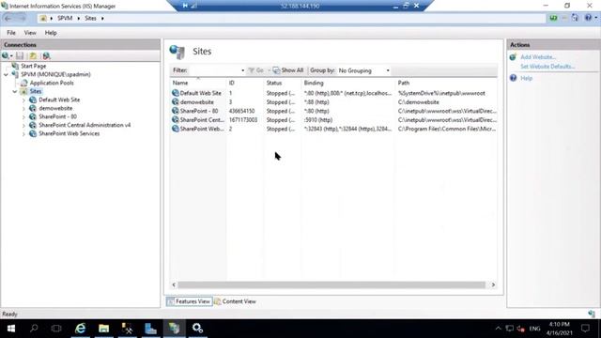This screenshot has width=601, height=338.
Task: Click the Set Website Defaults link
Action: click(x=547, y=67)
